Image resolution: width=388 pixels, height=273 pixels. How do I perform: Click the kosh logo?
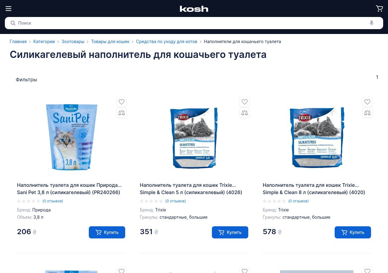(x=194, y=9)
